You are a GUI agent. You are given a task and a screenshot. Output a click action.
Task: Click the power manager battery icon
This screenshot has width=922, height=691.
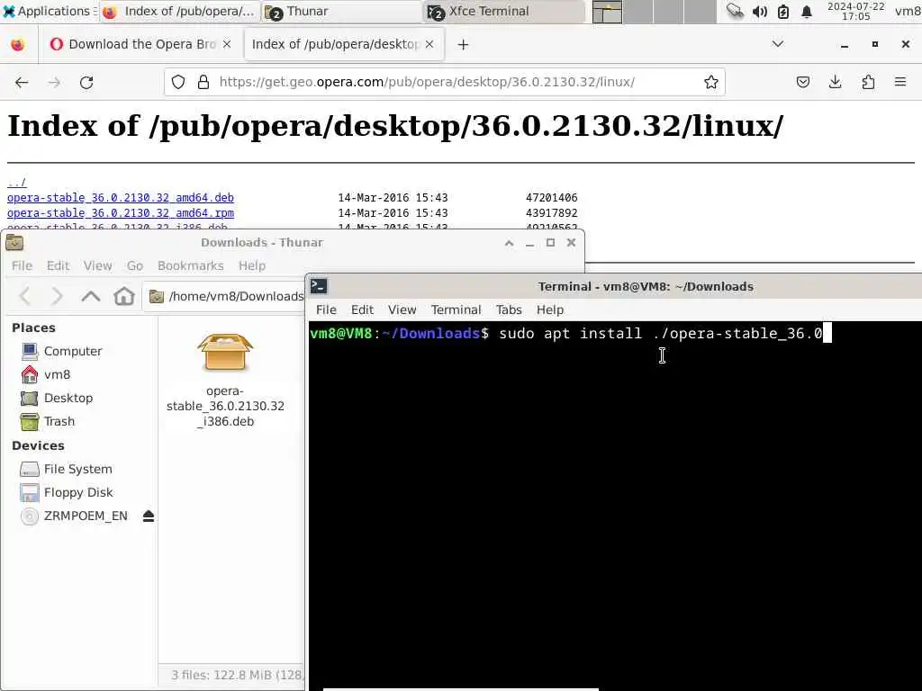[x=783, y=12]
